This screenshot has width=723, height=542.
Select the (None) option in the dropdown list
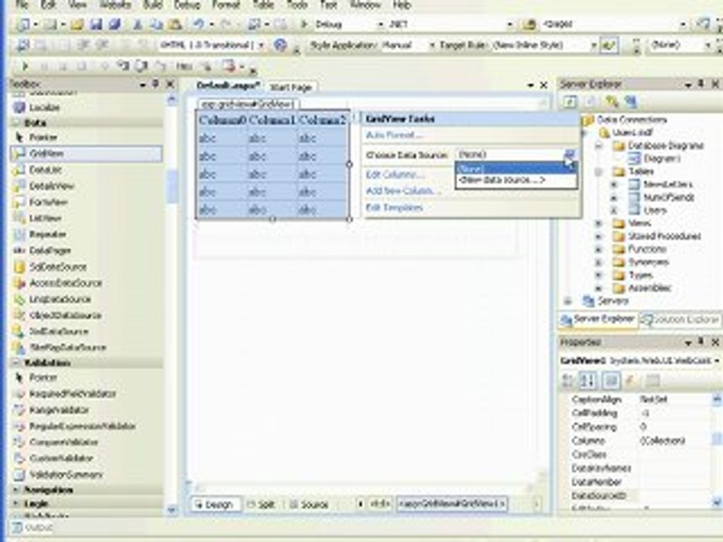click(515, 168)
